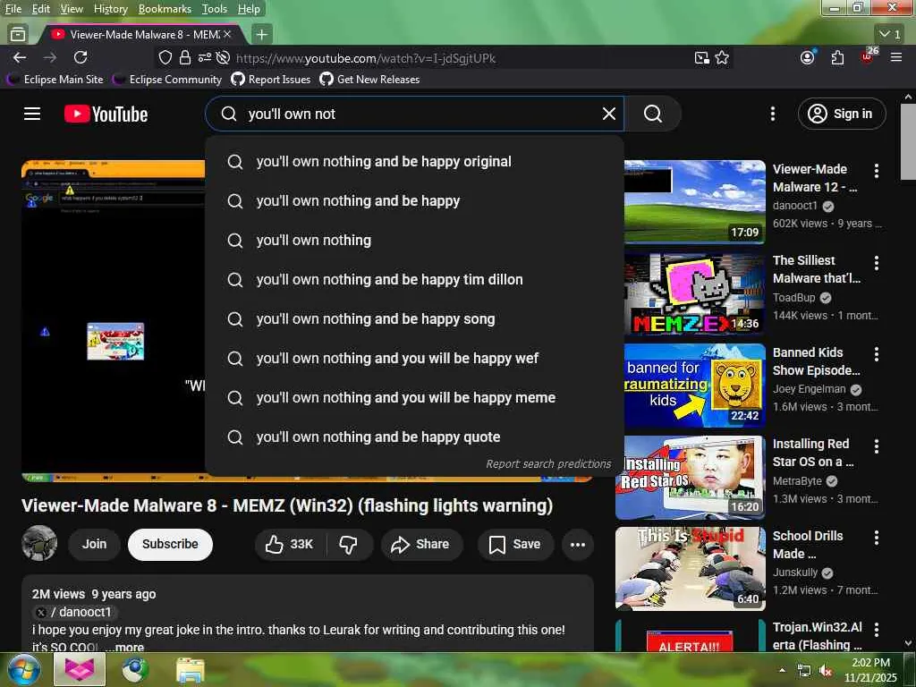Go forward with the browser forward arrow
The image size is (916, 687).
click(x=50, y=57)
